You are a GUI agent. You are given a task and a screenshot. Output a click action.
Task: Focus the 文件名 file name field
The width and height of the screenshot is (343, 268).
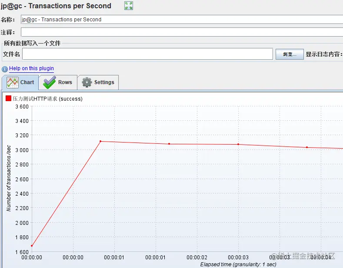(x=147, y=54)
